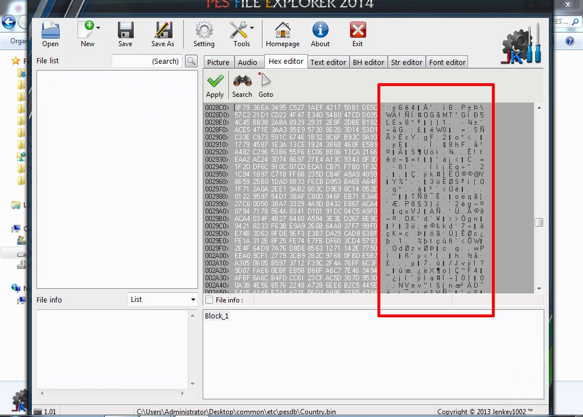This screenshot has width=583, height=417.
Task: Click the hex offset 0028C0 row label
Action: click(x=217, y=108)
